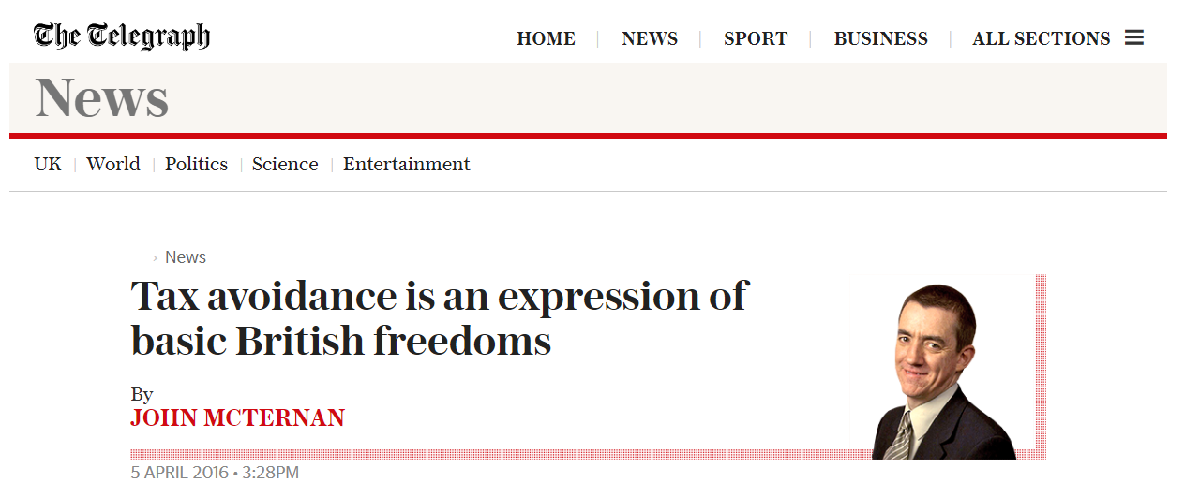Open the NEWS top navigation item
Image resolution: width=1184 pixels, height=497 pixels.
tap(650, 39)
